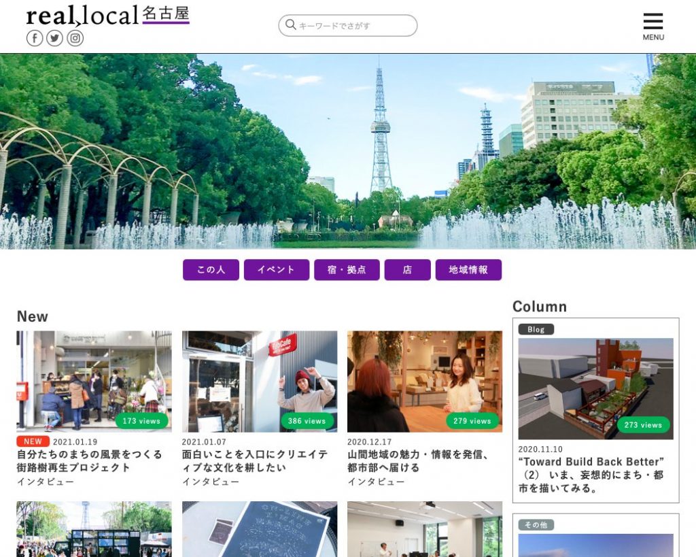
Task: Read 山間地域の魅力・情報を発信 article title
Action: coord(419,461)
